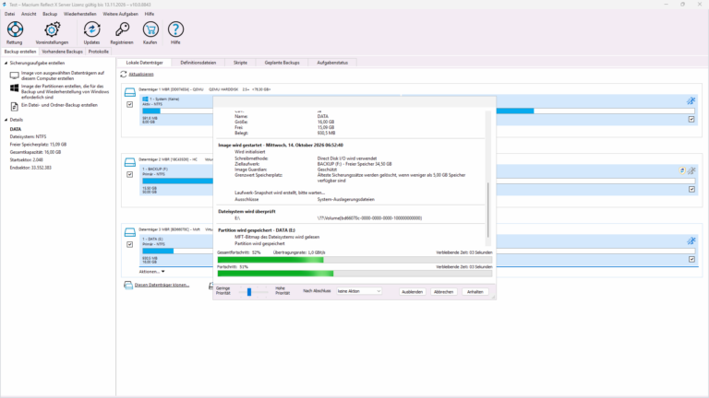Open the Wiederherstellen menu
The height and width of the screenshot is (398, 709).
click(x=80, y=14)
